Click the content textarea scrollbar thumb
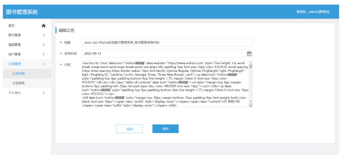The width and height of the screenshot is (344, 155). (251, 66)
